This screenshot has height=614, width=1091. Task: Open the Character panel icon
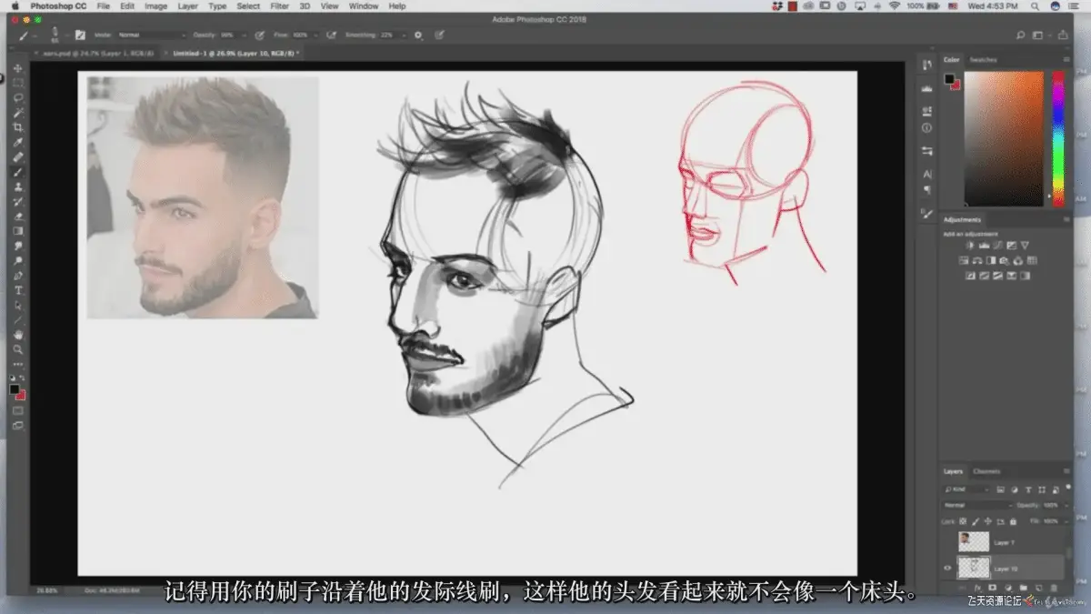tap(926, 173)
